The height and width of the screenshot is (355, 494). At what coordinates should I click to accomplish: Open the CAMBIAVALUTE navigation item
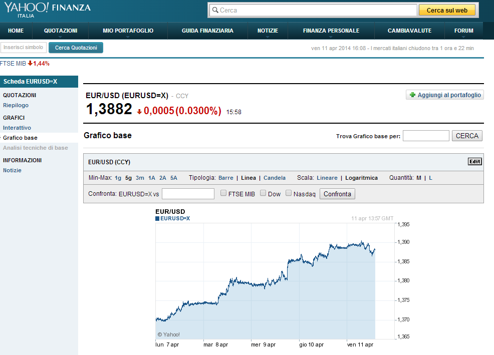pyautogui.click(x=409, y=31)
